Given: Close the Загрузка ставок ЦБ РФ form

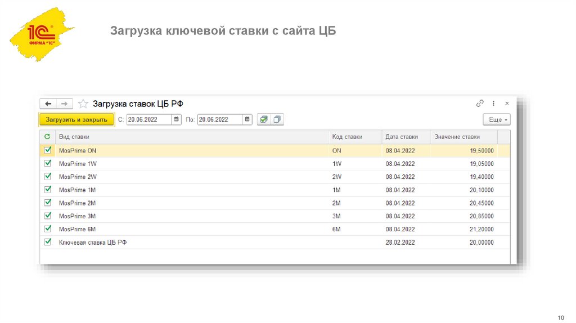Looking at the screenshot, I should pos(507,103).
